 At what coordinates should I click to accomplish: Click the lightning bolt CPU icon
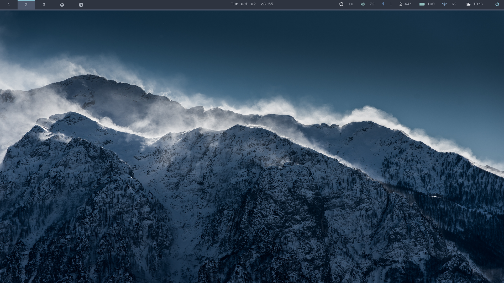click(x=383, y=4)
